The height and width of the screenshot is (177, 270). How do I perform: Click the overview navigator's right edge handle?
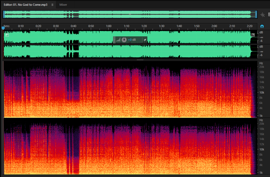click(256, 14)
